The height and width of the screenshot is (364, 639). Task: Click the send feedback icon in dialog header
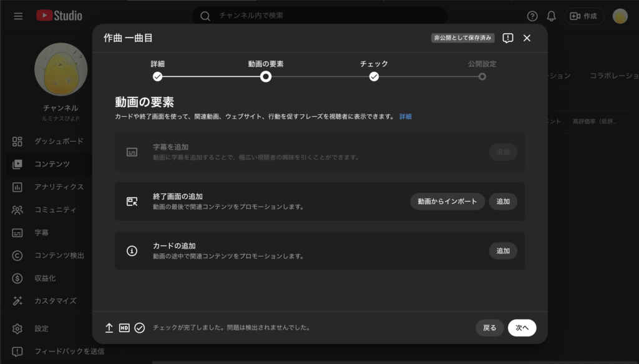508,38
